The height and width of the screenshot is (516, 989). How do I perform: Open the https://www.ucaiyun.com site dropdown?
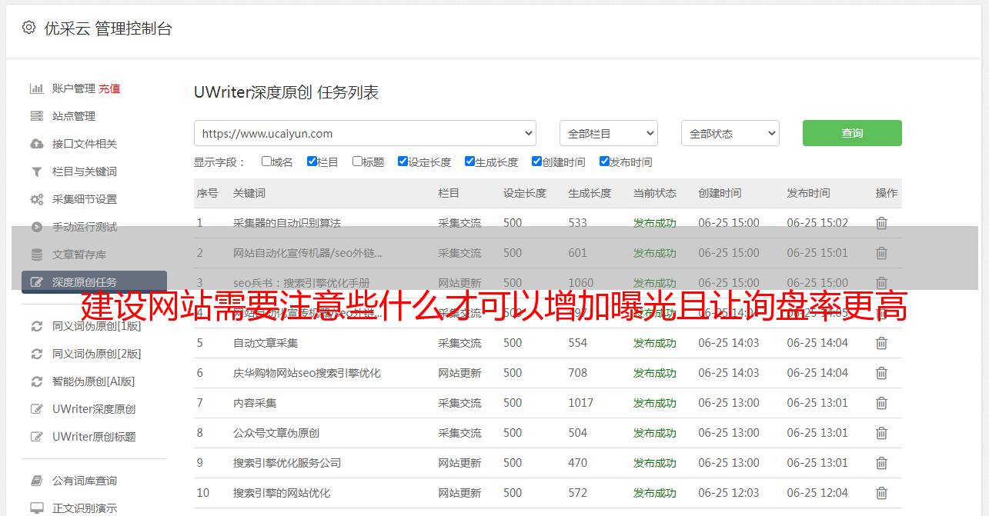click(x=365, y=133)
